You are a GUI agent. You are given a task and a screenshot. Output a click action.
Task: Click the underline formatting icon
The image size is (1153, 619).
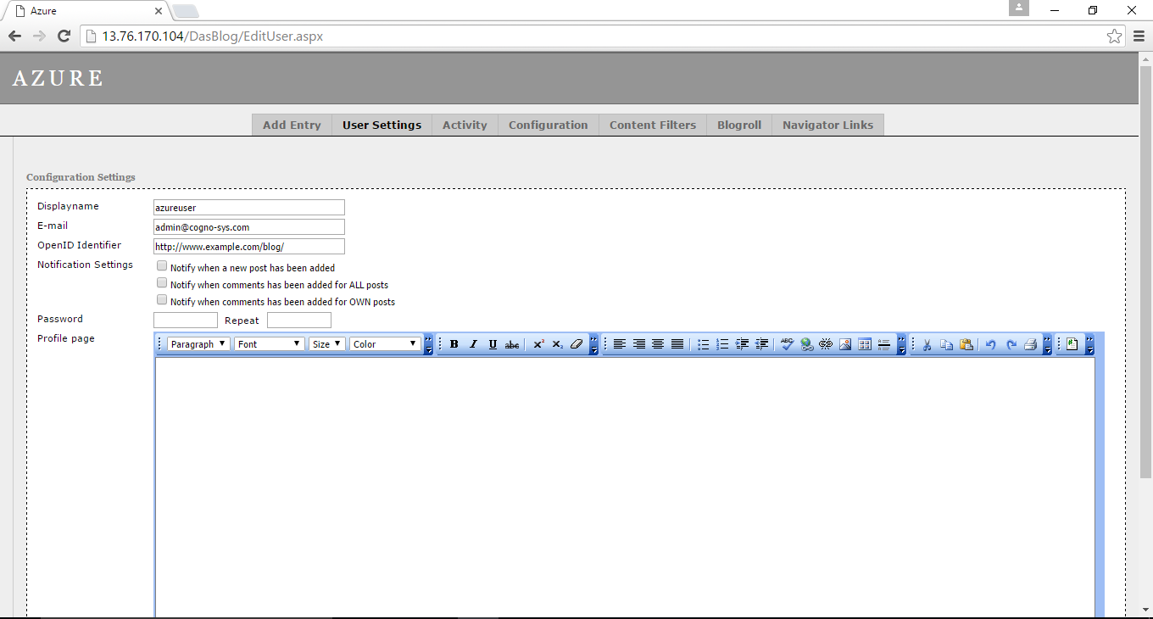pos(493,344)
